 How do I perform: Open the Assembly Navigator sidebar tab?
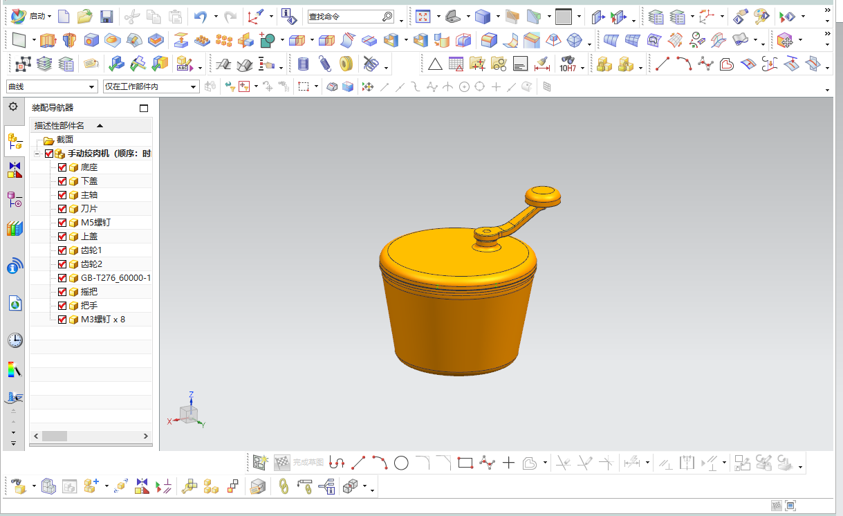tap(15, 142)
